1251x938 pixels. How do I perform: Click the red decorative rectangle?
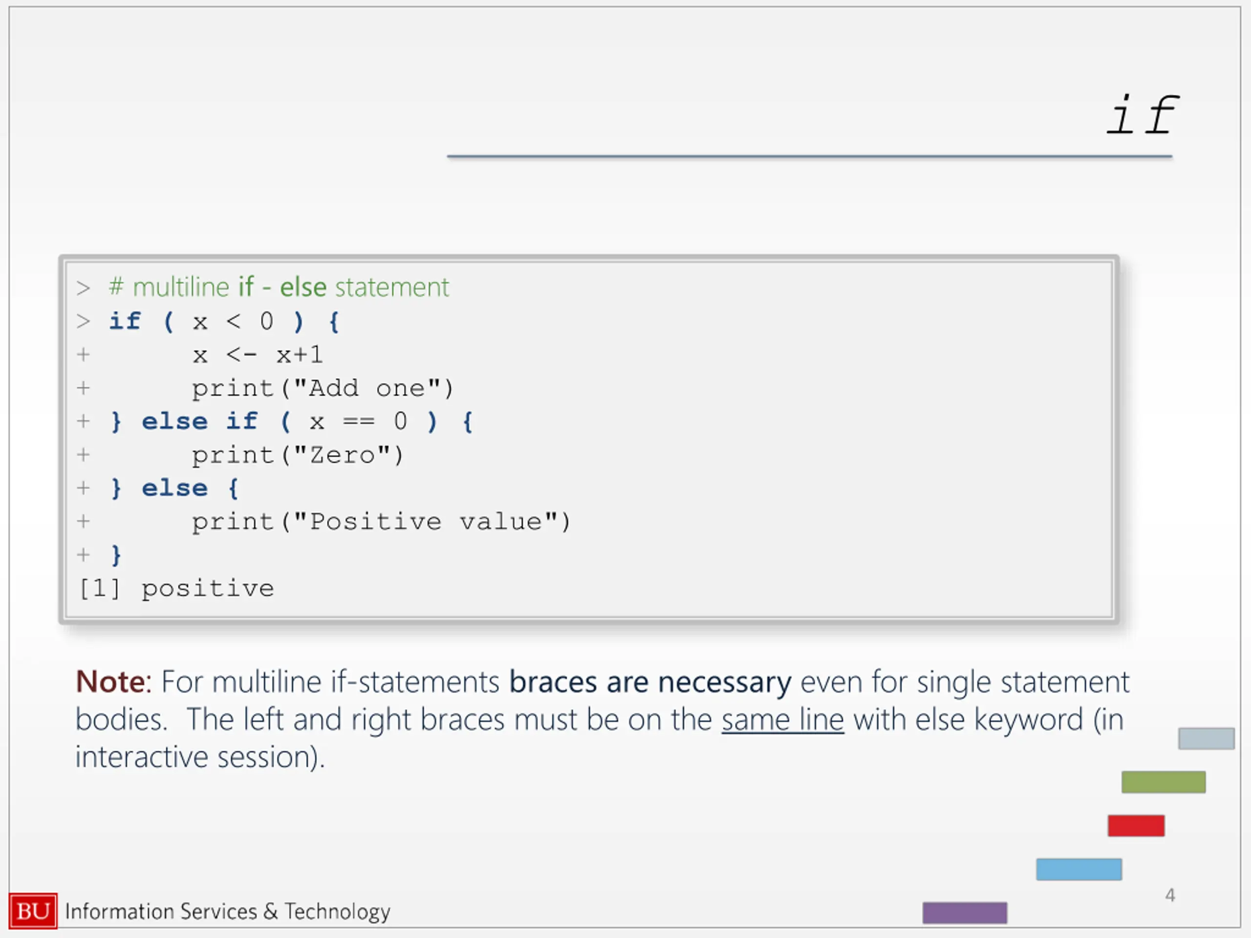(1136, 826)
